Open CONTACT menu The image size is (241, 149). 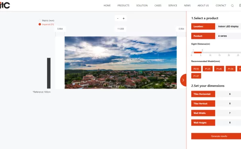click(221, 6)
